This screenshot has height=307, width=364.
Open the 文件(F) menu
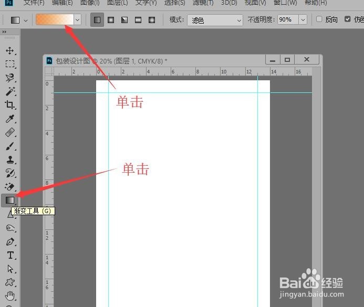[34, 3]
